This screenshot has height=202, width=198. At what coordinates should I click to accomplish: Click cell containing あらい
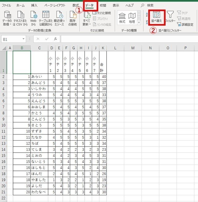pos(39,77)
